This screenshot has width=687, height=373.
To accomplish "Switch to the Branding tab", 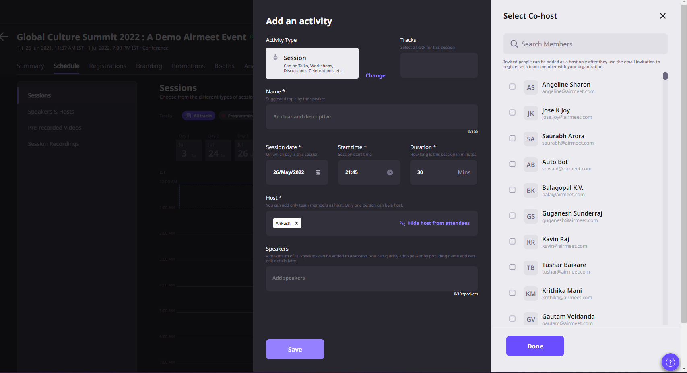I will pos(149,66).
